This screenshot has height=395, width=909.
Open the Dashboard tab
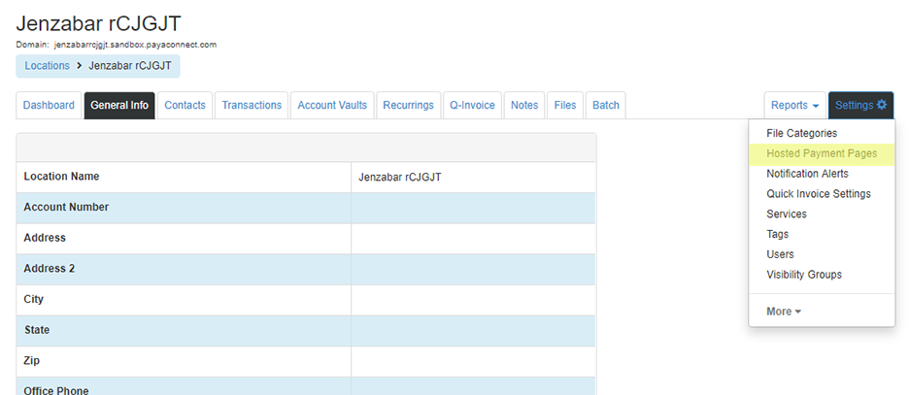[49, 106]
